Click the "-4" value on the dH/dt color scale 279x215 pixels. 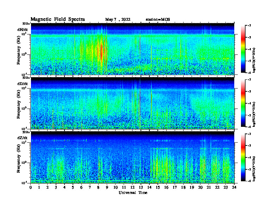pos(249,49)
